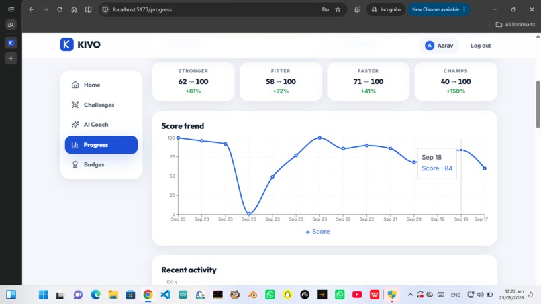Click the tab search icon in sidebar
The image size is (541, 304).
click(x=11, y=25)
